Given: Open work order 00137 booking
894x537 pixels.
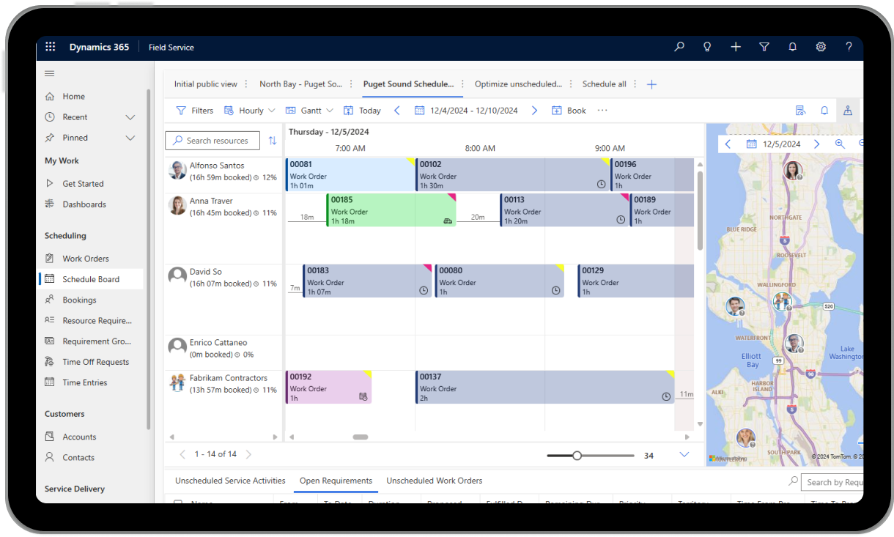Looking at the screenshot, I should (x=544, y=387).
